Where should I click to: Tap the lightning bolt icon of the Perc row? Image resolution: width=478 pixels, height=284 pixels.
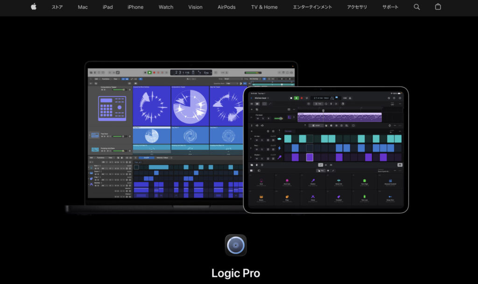click(279, 148)
